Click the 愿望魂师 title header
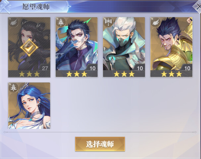This screenshot has width=201, height=159. click(x=36, y=7)
